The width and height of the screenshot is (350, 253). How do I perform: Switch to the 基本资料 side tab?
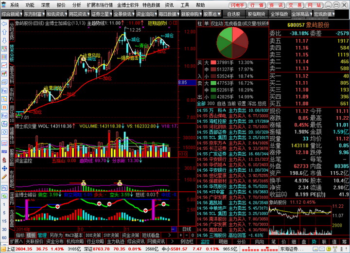pyautogui.click(x=12, y=74)
